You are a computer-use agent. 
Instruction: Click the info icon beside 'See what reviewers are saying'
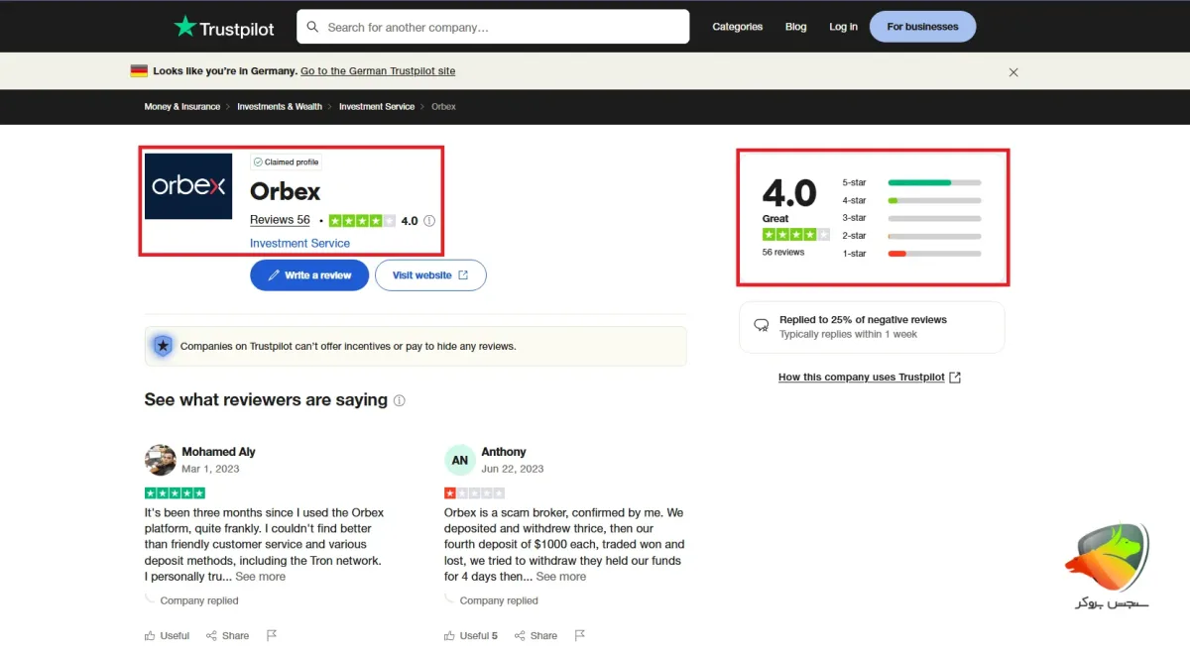pyautogui.click(x=400, y=400)
